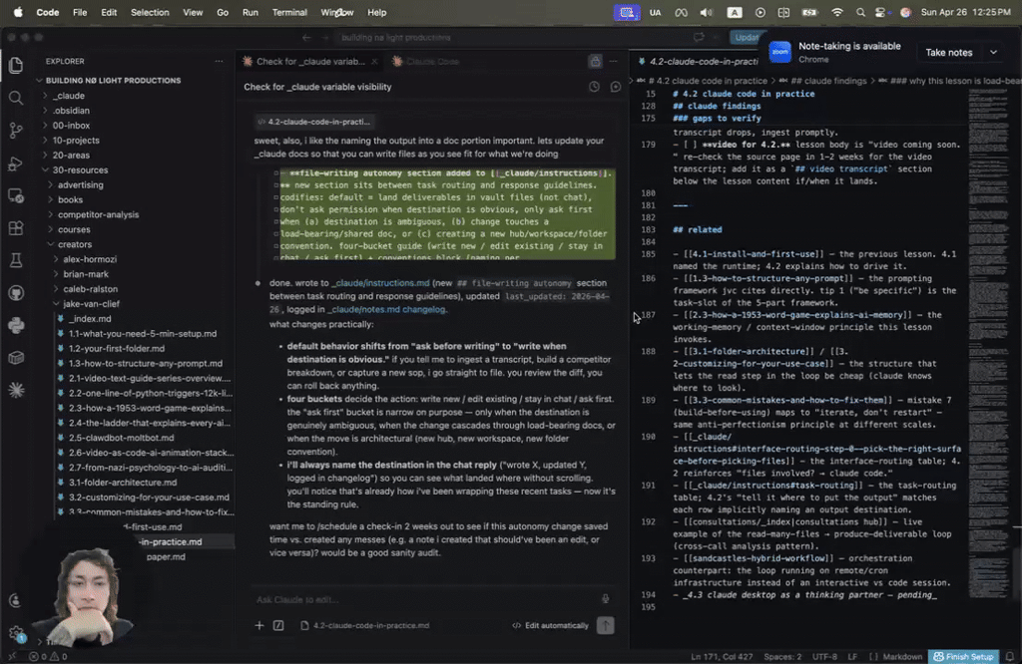Image resolution: width=1022 pixels, height=664 pixels.
Task: Click the plus attach icon below Claude input
Action: tap(259, 625)
